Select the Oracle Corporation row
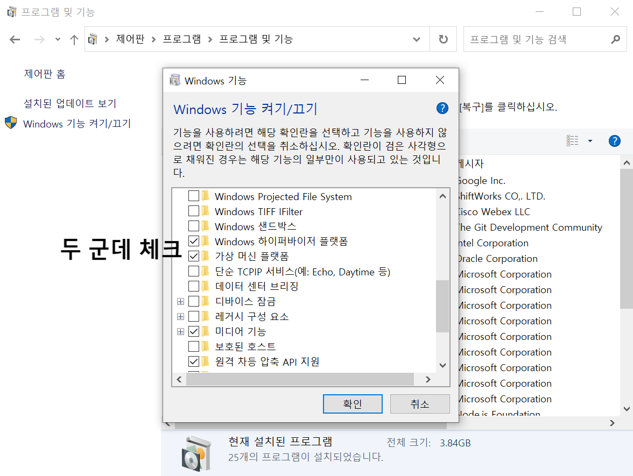 tap(499, 259)
